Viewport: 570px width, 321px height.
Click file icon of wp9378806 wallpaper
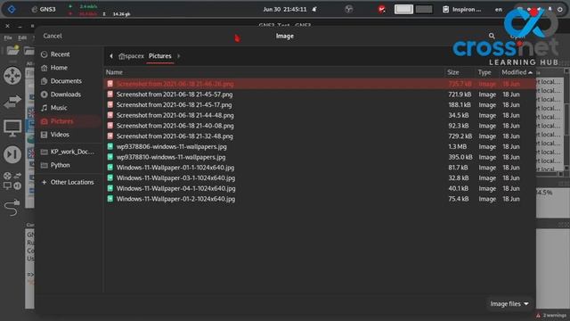click(x=110, y=146)
